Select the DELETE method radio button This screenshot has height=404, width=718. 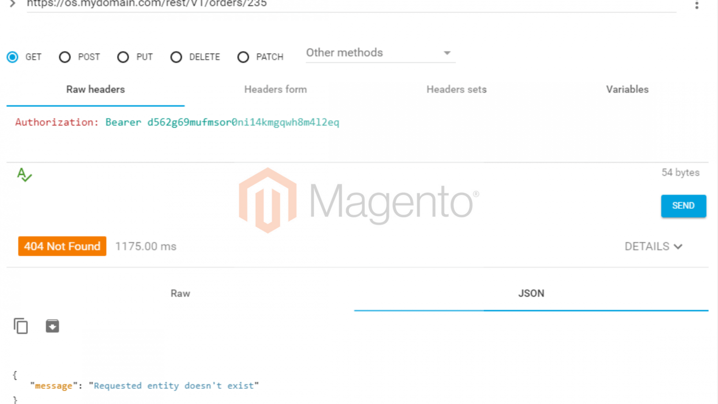176,57
